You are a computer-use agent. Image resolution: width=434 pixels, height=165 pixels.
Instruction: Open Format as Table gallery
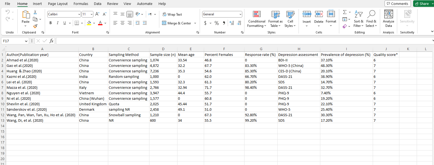[x=275, y=18]
